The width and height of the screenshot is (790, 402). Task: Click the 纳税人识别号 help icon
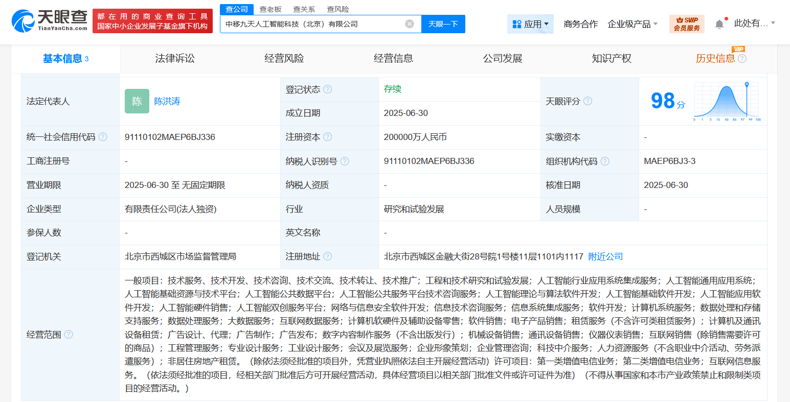[x=346, y=161]
